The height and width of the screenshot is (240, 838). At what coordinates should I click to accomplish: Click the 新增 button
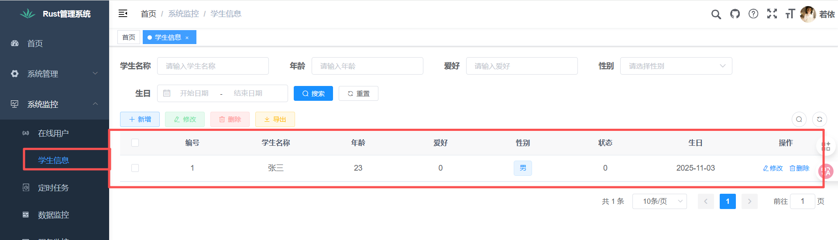click(x=140, y=119)
